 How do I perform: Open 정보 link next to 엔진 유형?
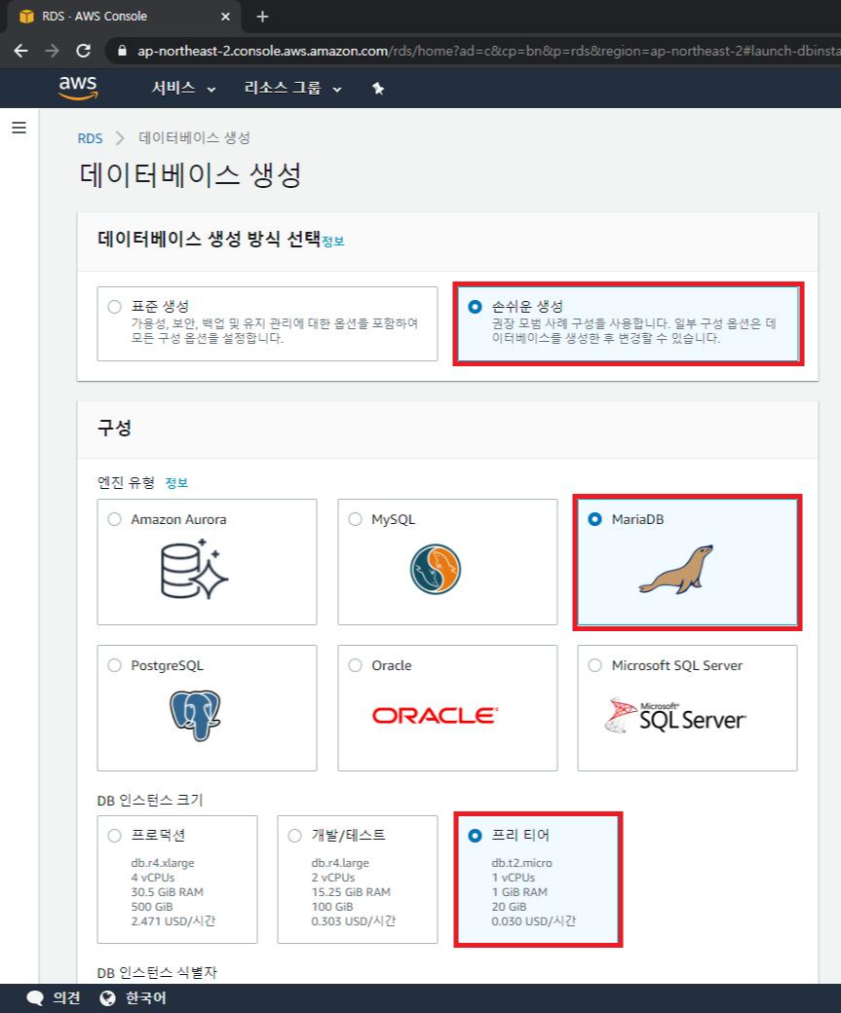(x=176, y=482)
